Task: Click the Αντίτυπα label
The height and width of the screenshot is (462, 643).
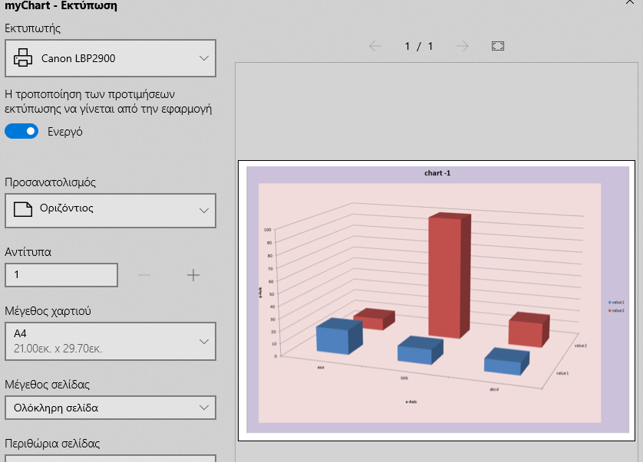Action: 28,252
